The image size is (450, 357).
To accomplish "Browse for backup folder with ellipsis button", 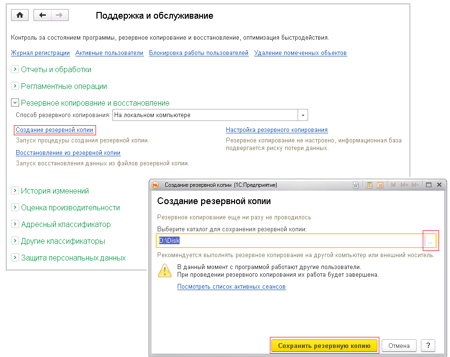I will (x=430, y=242).
